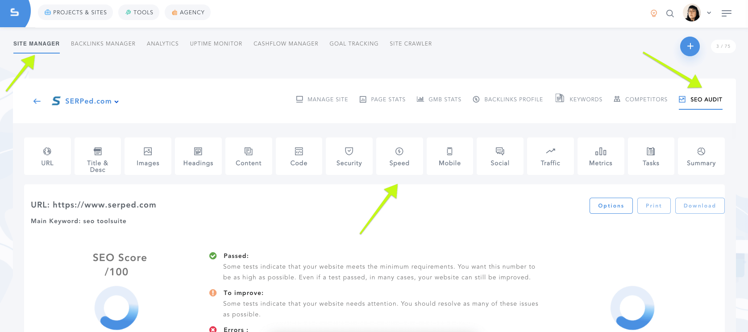Click the Options button

[x=611, y=206]
